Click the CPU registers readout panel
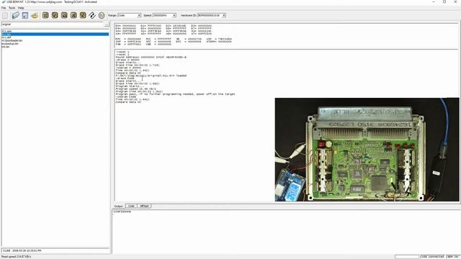 coord(286,36)
